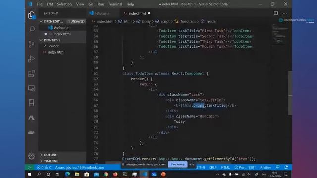Image resolution: width=317 pixels, height=178 pixels.
Task: Expand the TIMELINE section
Action: tap(51, 161)
